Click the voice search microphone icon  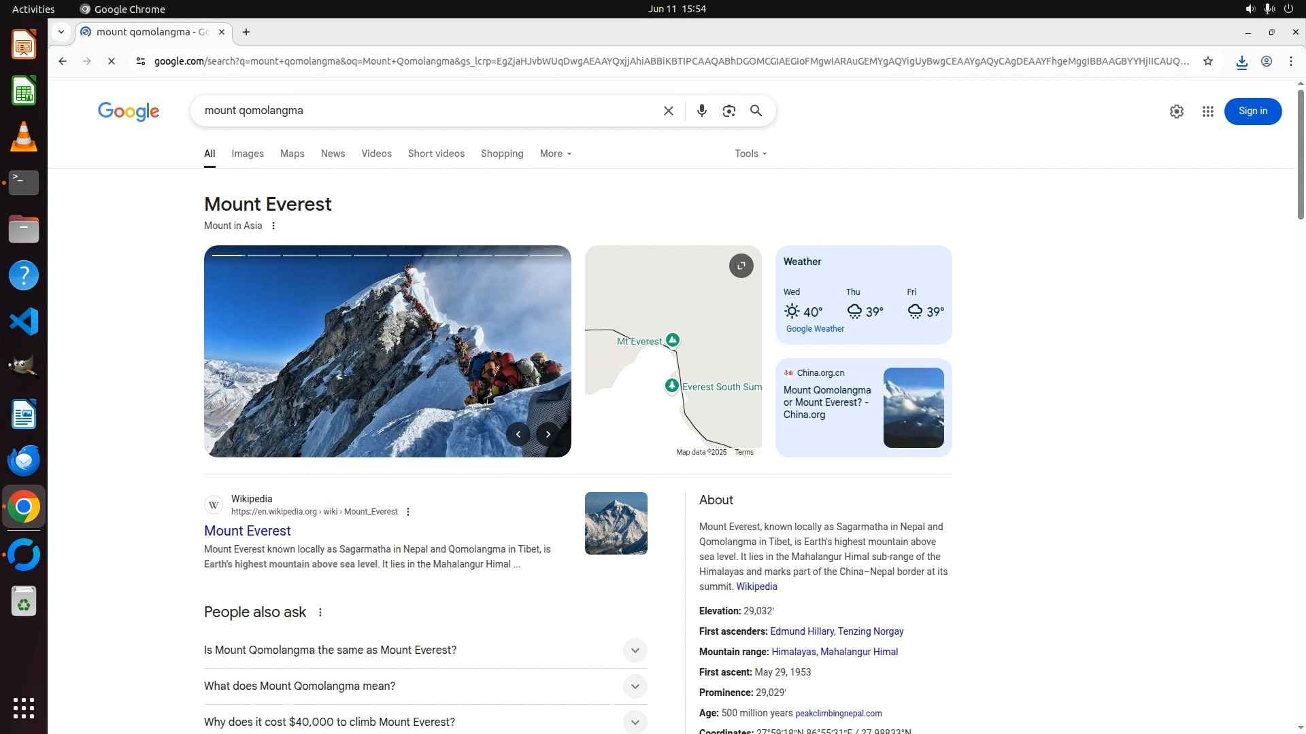701,111
